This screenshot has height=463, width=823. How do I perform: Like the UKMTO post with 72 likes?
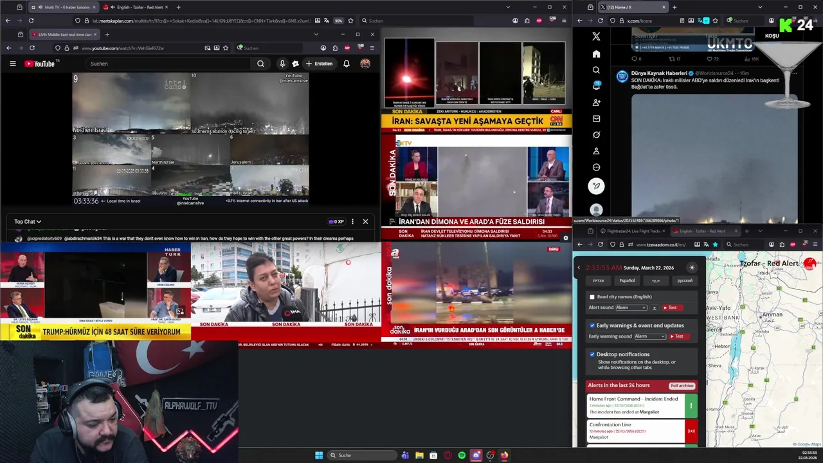click(712, 59)
